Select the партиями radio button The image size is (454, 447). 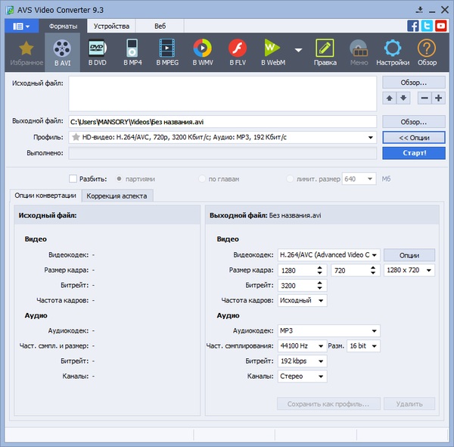pos(120,179)
